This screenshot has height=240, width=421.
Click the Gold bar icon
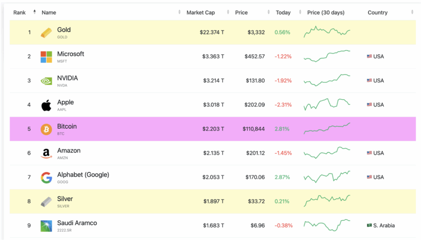pyautogui.click(x=46, y=33)
